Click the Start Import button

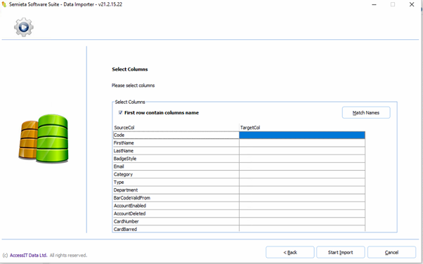click(x=341, y=252)
